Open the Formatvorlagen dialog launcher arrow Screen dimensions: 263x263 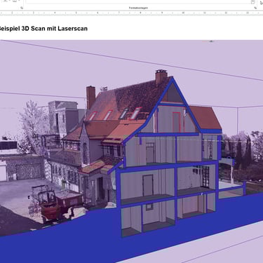(x=255, y=8)
